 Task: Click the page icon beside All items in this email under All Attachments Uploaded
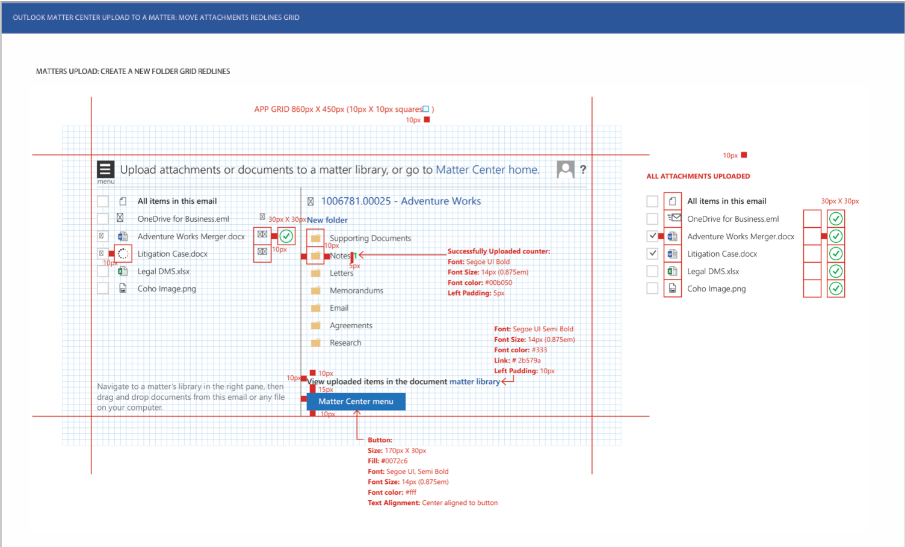[673, 201]
